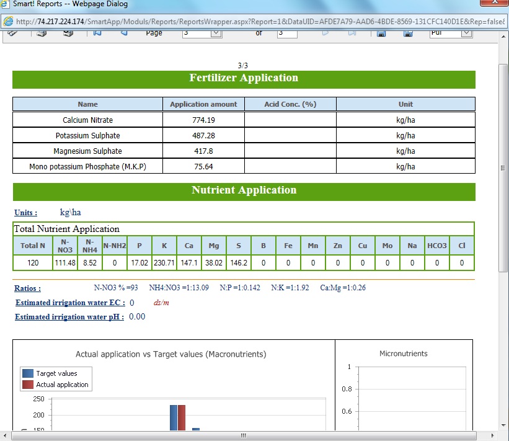The height and width of the screenshot is (441, 509).
Task: Click the N-NH4 value '8.52'
Action: [x=90, y=263]
